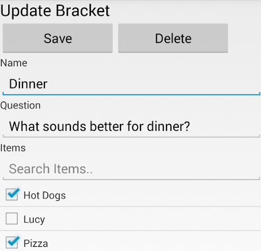Enable the Lucy checkbox

(x=12, y=218)
